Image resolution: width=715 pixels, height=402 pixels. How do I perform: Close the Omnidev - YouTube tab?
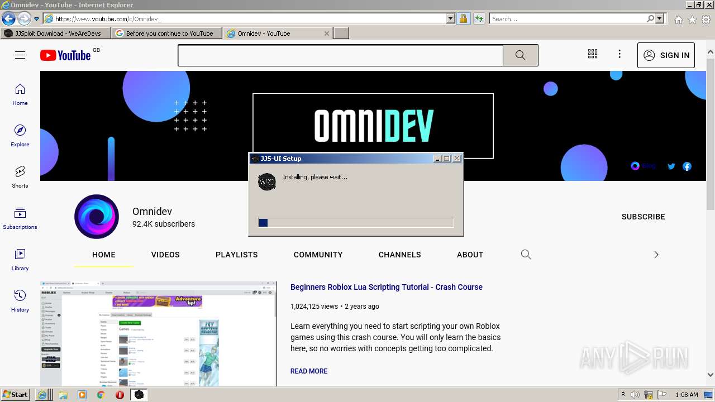coord(327,33)
